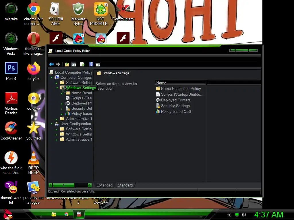Screen dimensions: 294x220
Task: Open the Angry Birds Start button
Action: click(x=7, y=214)
